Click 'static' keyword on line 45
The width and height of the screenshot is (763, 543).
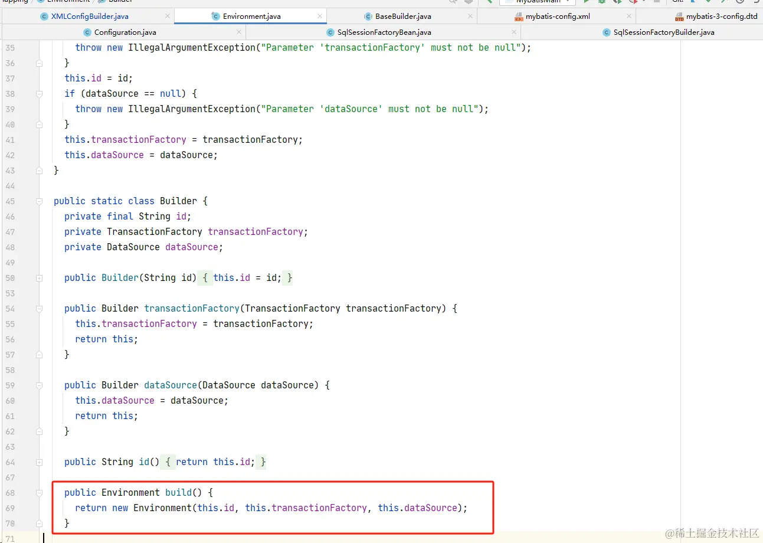point(107,201)
